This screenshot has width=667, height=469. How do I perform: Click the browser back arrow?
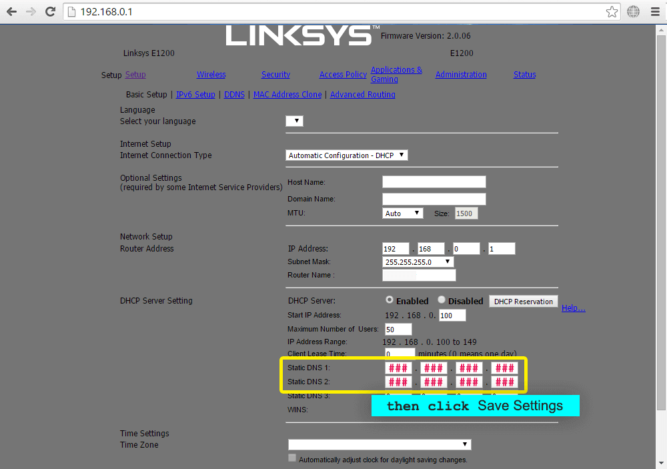point(12,11)
